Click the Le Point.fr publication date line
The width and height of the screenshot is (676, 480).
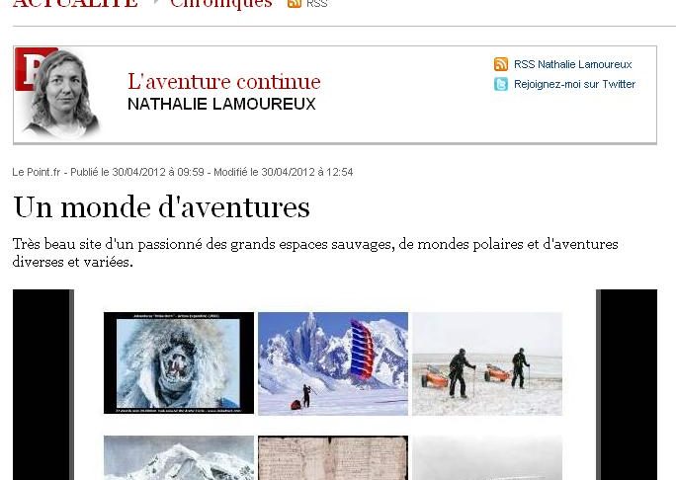tap(183, 172)
